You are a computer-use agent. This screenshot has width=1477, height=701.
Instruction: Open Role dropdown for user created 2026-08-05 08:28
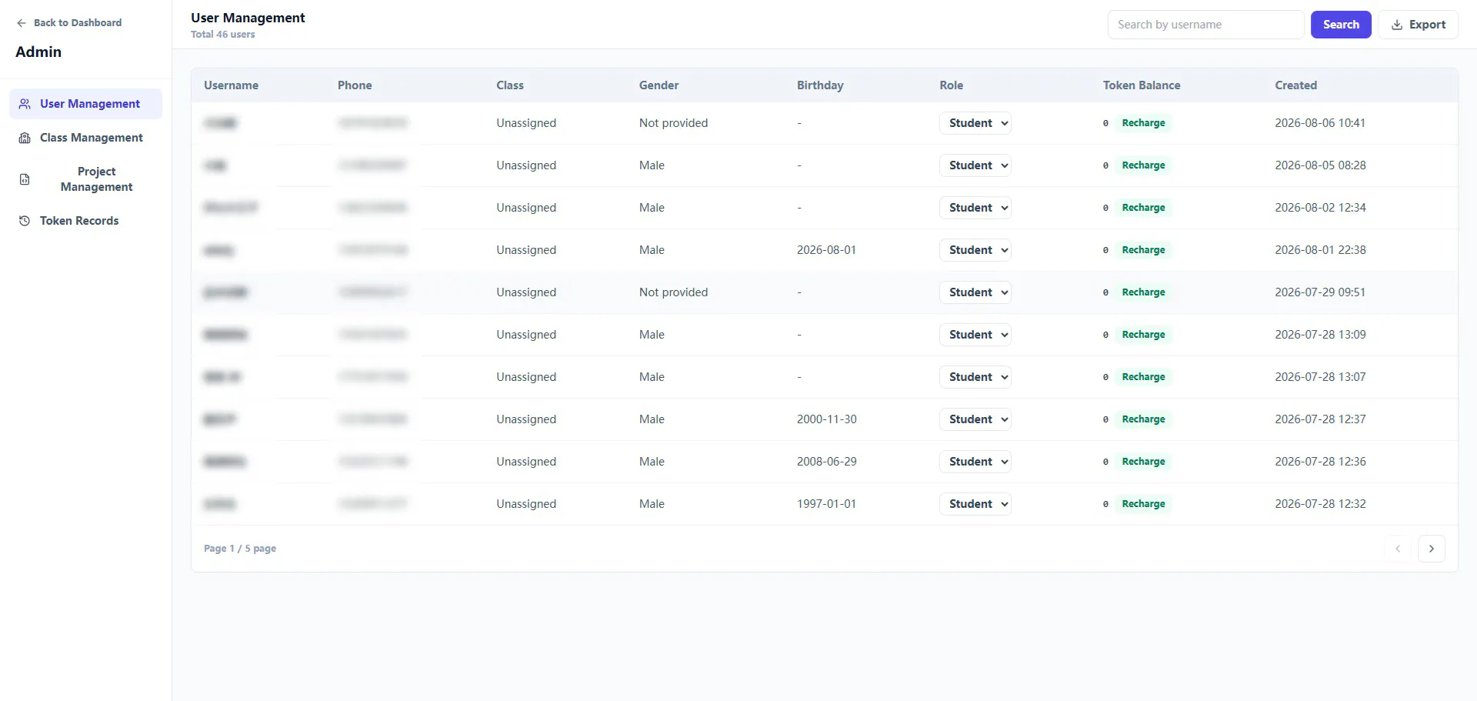[975, 165]
